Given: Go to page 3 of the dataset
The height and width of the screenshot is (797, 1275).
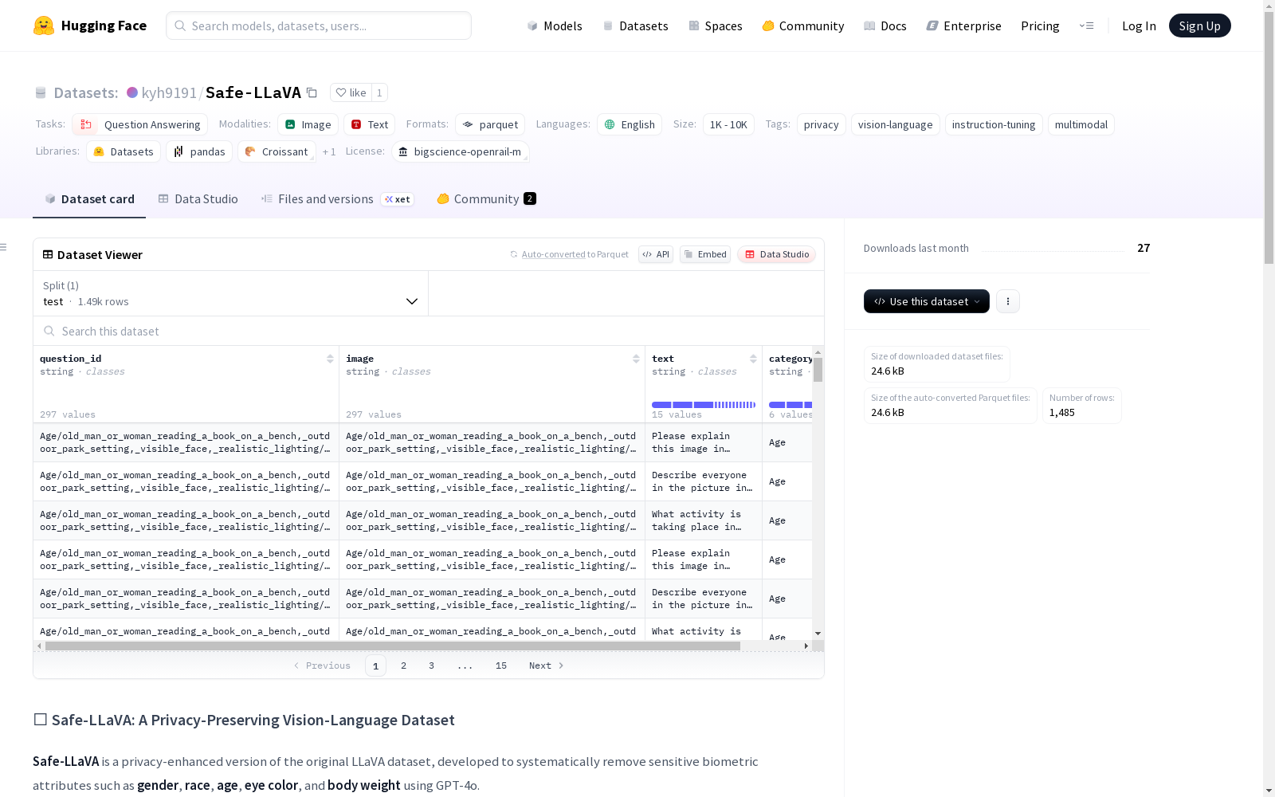Looking at the screenshot, I should click(432, 665).
